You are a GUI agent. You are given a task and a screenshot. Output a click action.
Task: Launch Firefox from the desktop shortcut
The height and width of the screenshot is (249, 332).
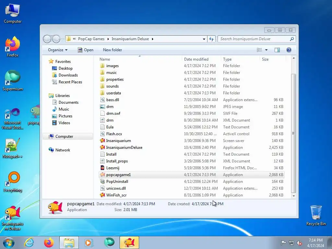tap(13, 46)
